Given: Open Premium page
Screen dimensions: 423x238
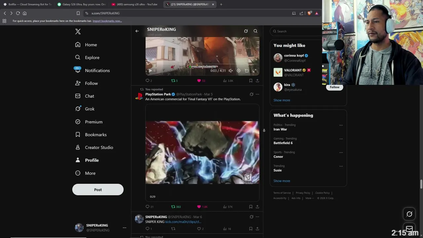Looking at the screenshot, I should pos(89,122).
